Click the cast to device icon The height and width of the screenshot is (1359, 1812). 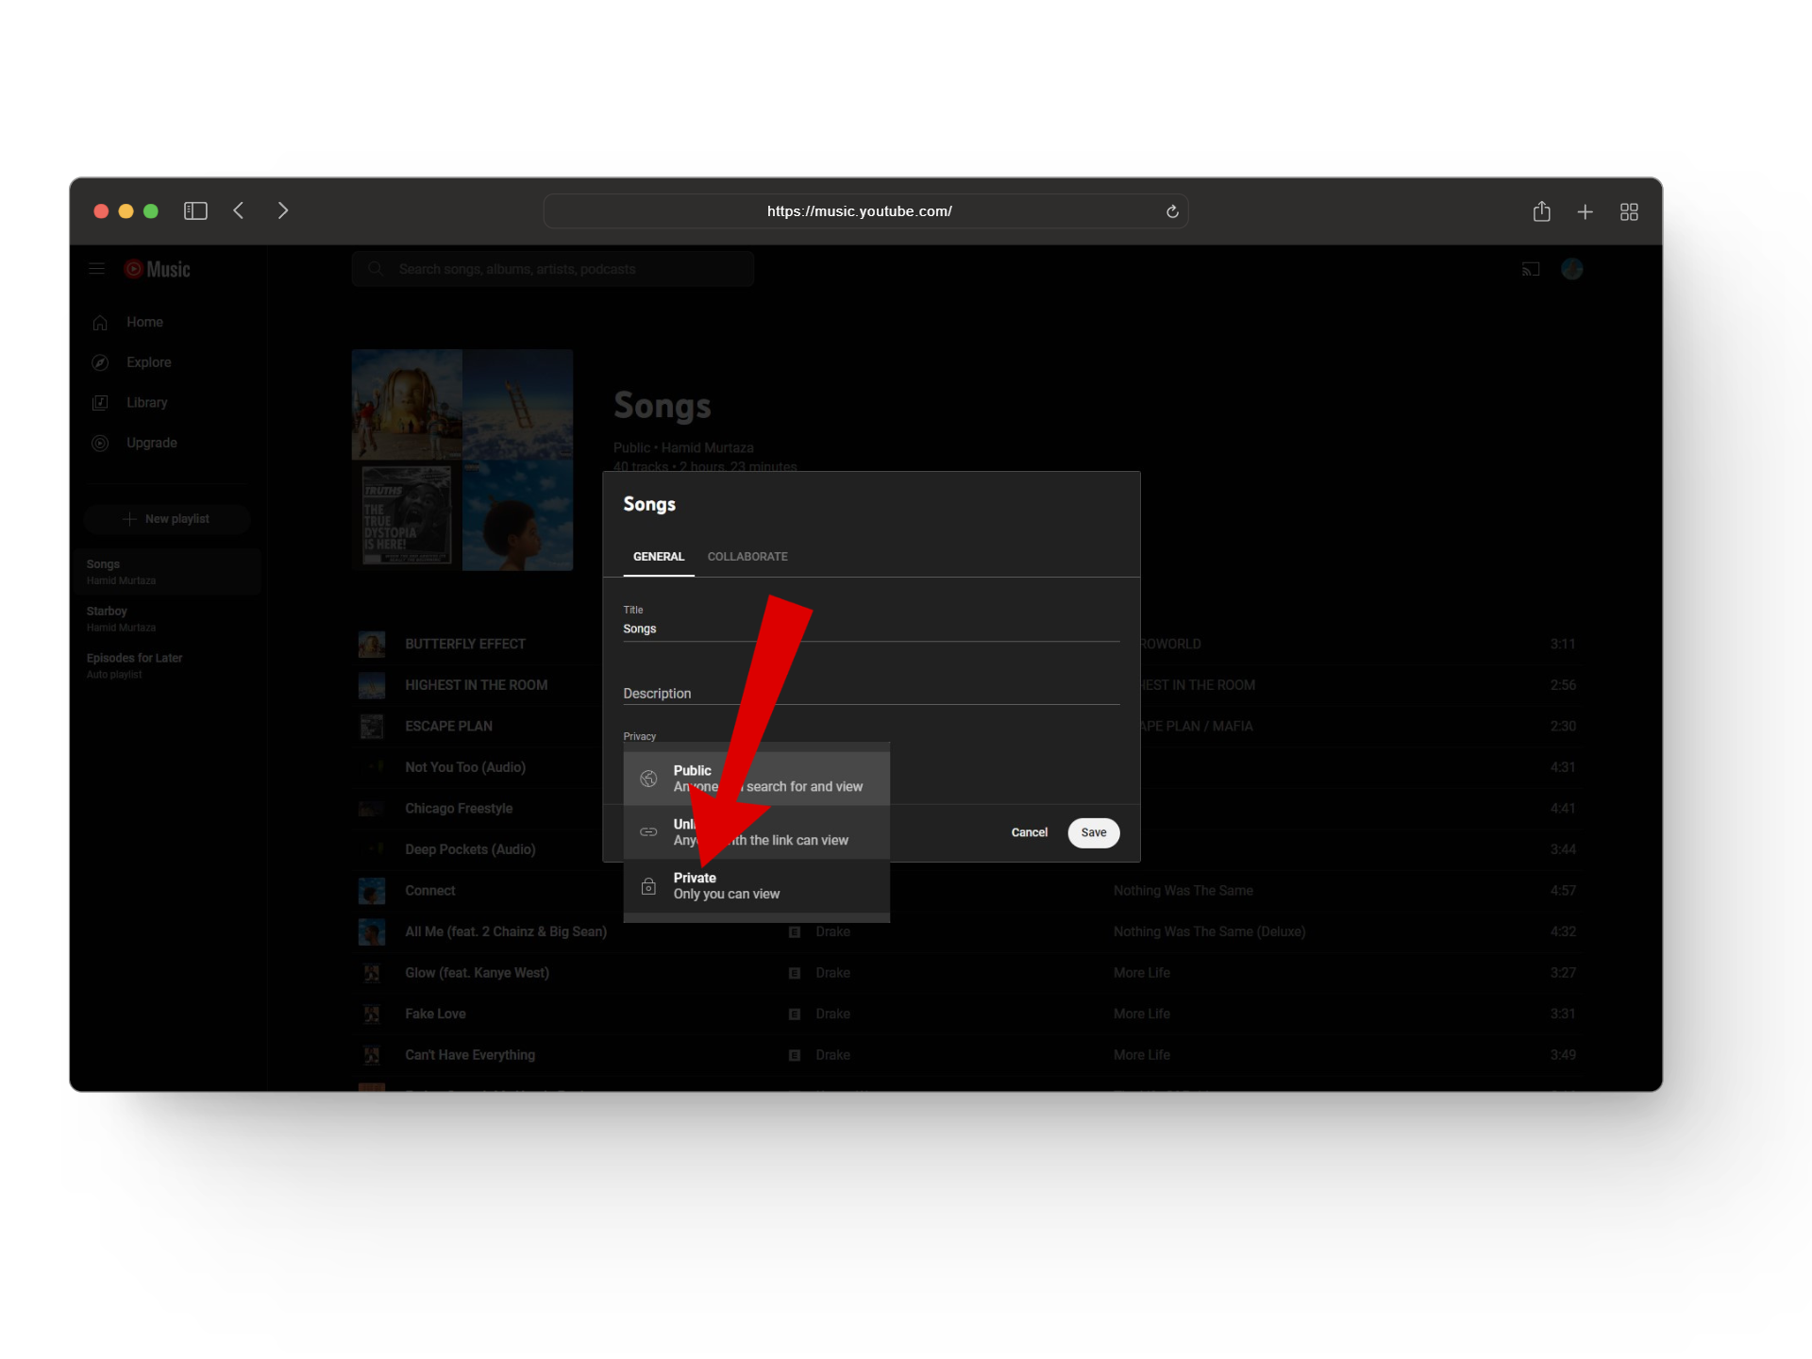(1530, 269)
